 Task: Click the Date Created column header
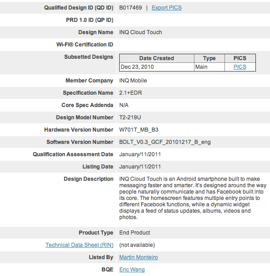(x=157, y=58)
